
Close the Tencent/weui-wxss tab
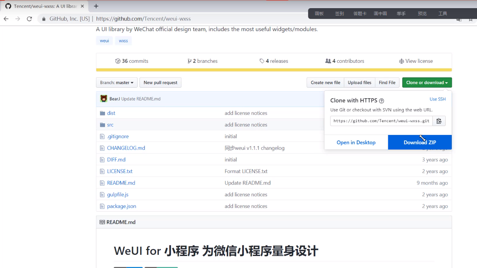82,6
